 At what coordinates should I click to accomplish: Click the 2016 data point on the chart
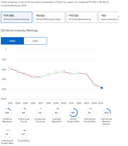point(33,77)
